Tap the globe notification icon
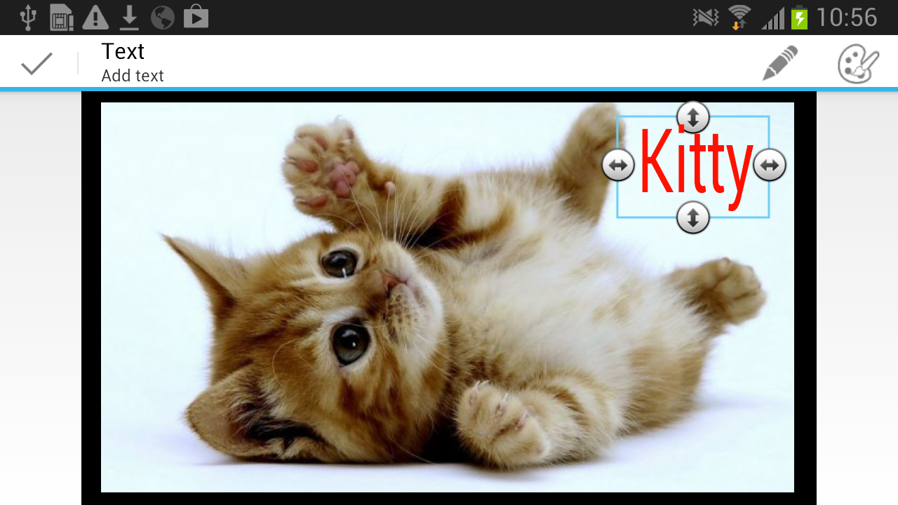898x505 pixels. click(x=162, y=18)
